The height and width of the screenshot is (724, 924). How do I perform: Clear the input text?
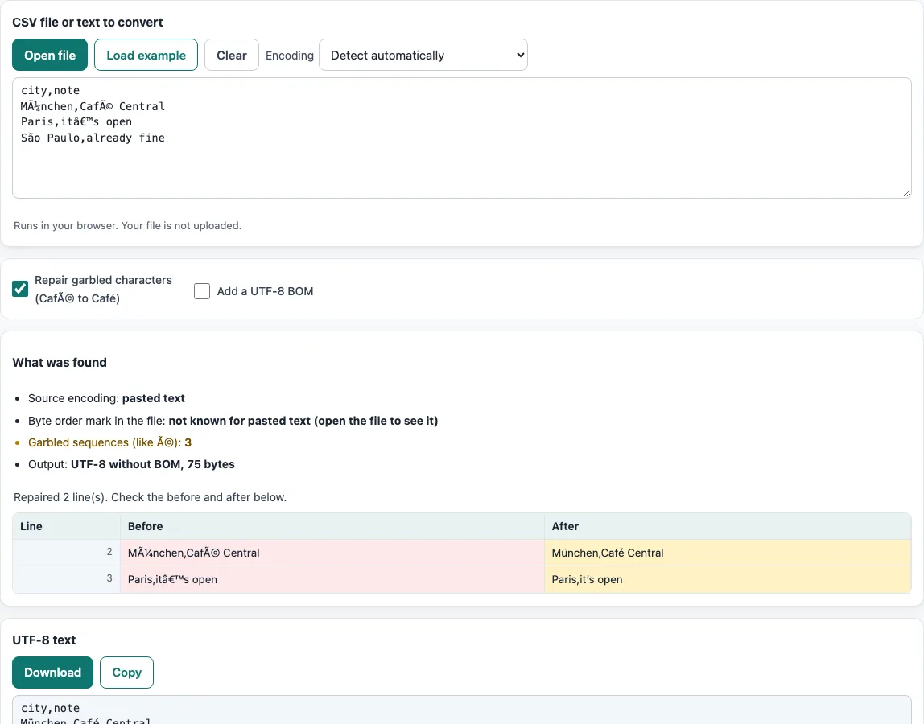tap(232, 55)
